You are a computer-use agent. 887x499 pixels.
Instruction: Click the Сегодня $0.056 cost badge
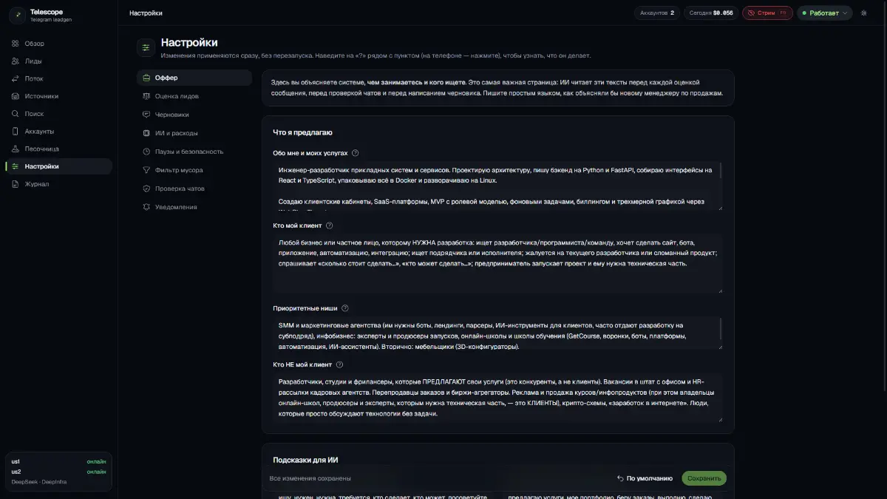coord(710,13)
